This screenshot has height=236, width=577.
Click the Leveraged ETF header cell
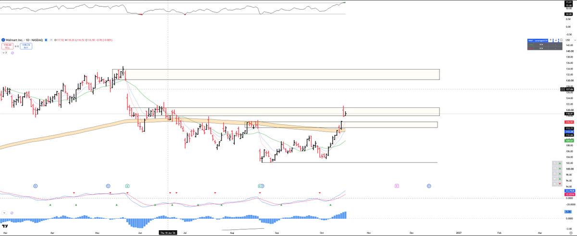541,41
